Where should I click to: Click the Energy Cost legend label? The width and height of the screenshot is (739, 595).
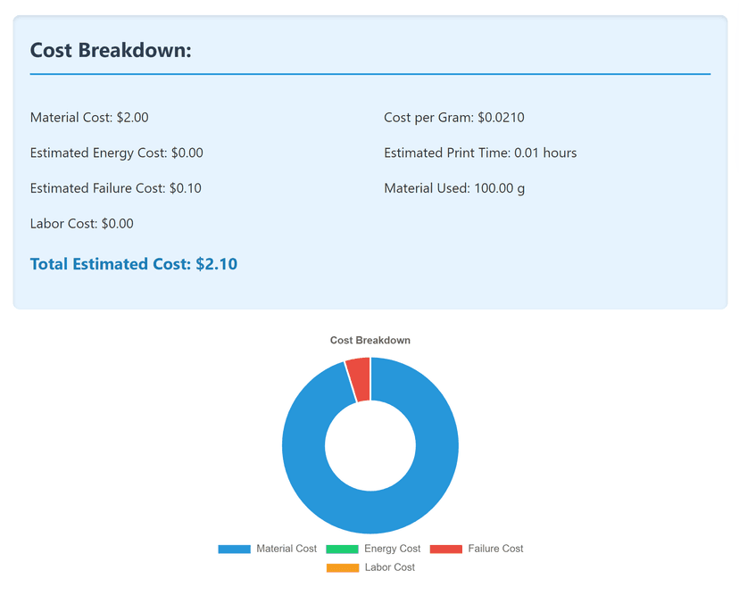point(392,549)
